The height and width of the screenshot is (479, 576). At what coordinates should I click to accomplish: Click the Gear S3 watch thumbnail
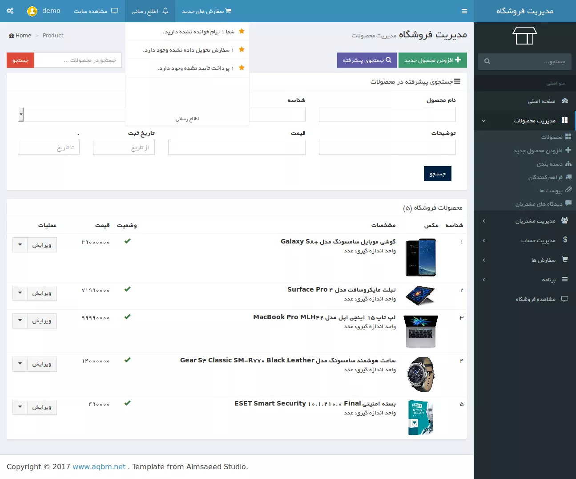pos(421,374)
